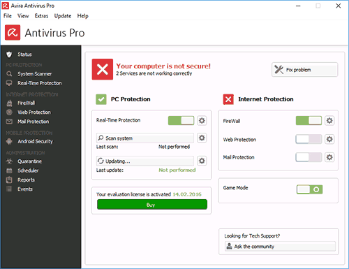Open Quarantine in the sidebar
Screen dimensions: 349x269
tap(30, 161)
